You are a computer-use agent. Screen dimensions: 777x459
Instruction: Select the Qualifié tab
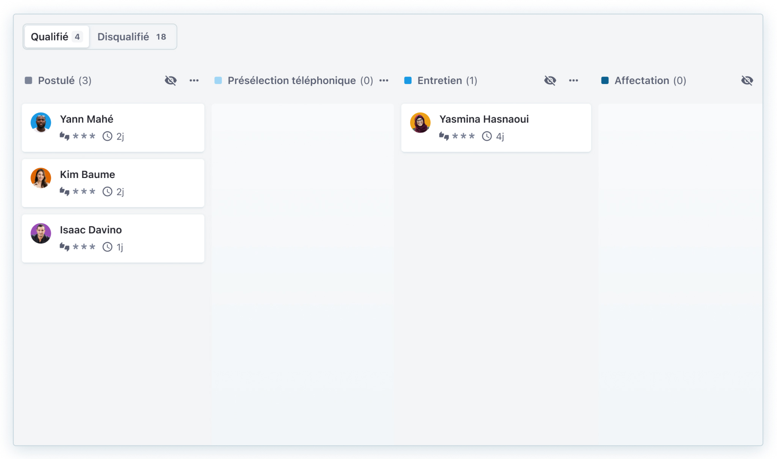click(56, 37)
